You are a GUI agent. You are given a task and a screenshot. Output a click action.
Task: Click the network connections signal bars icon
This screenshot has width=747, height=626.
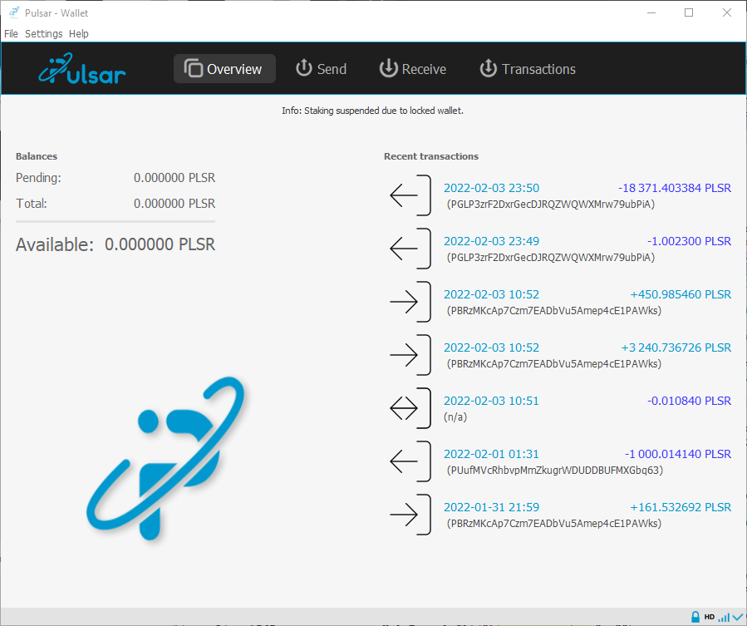click(724, 618)
